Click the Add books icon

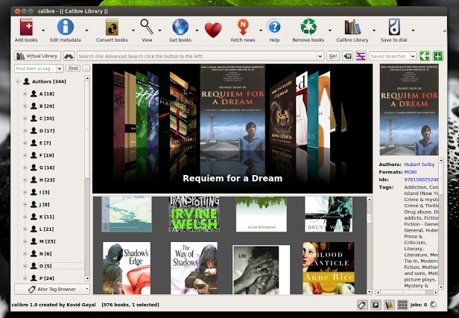(26, 28)
